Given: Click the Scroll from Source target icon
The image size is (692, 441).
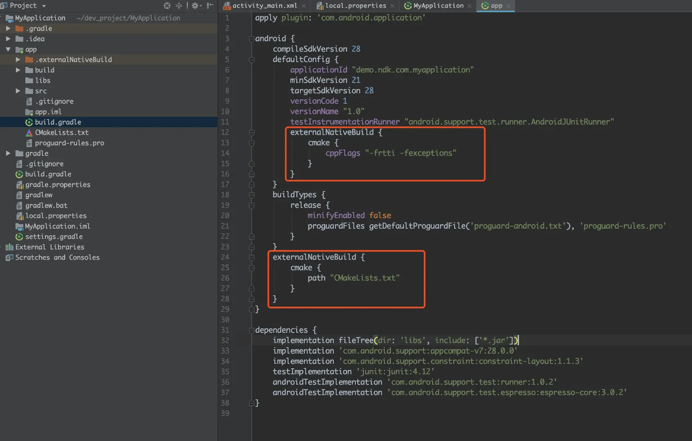Looking at the screenshot, I should 167,6.
